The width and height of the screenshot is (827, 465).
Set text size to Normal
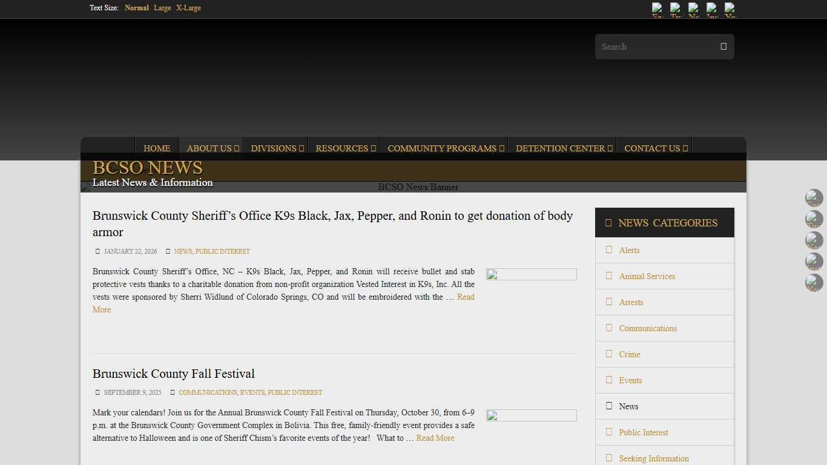(x=137, y=8)
